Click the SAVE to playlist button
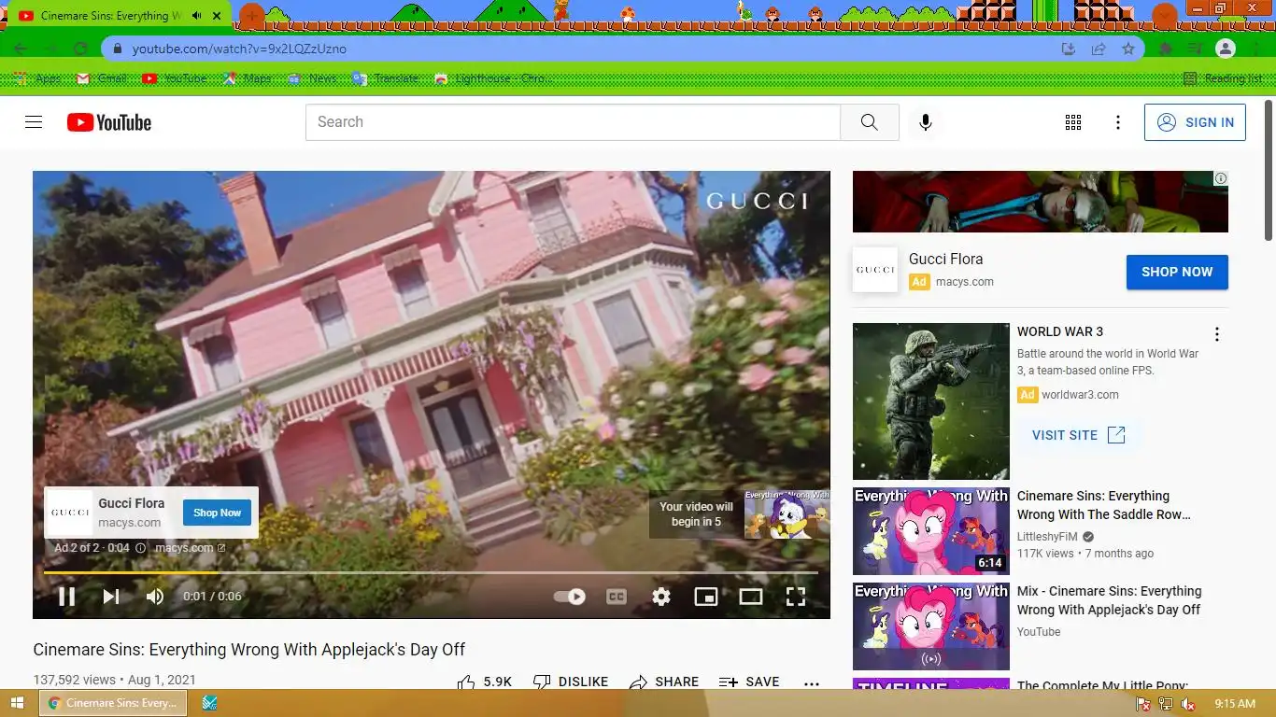 pos(749,682)
